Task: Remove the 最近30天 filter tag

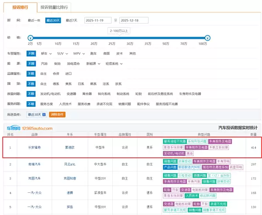Action: tap(44, 114)
